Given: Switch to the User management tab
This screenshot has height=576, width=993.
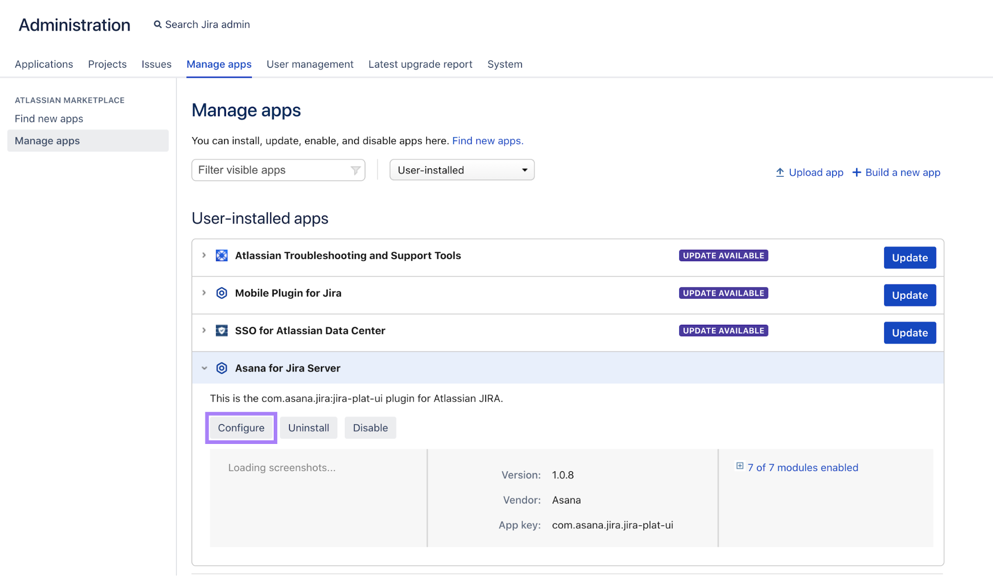Looking at the screenshot, I should pyautogui.click(x=309, y=64).
